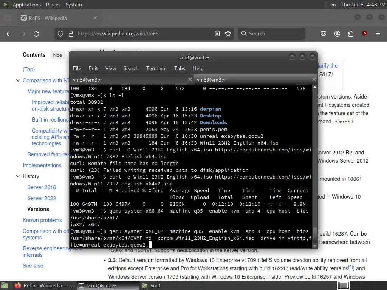Click the Downloads directory name in terminal
The width and height of the screenshot is (387, 290).
point(213,123)
